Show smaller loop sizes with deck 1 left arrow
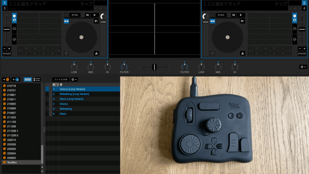The height and width of the screenshot is (174, 309). [19, 51]
